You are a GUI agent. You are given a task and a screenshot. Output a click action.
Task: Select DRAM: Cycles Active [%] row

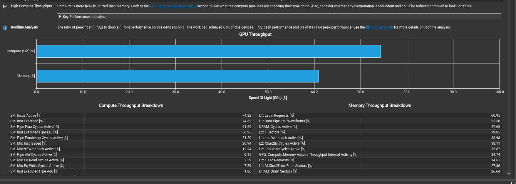[x=380, y=127]
